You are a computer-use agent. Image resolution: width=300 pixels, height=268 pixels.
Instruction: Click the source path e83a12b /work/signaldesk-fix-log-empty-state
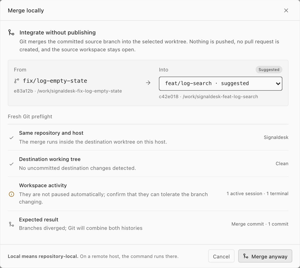coord(68,91)
